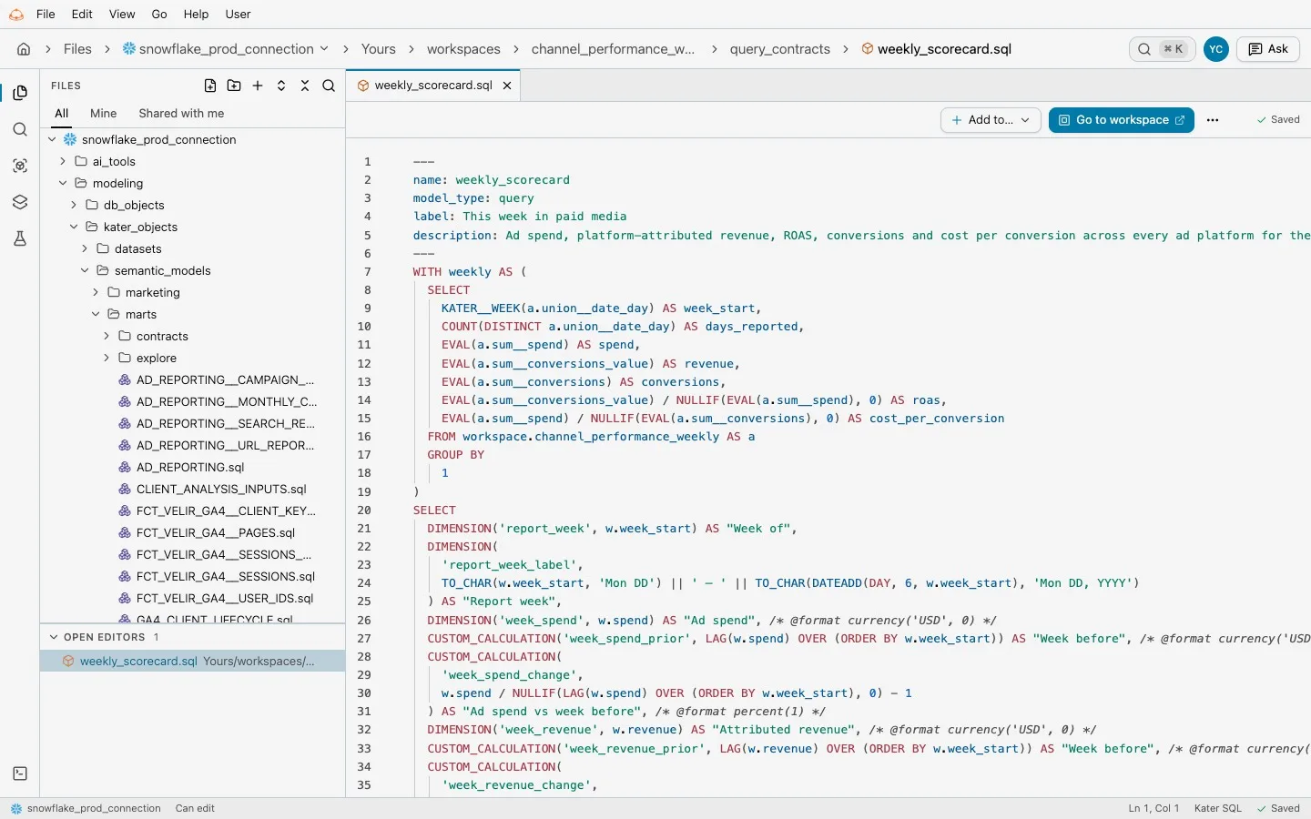Click the search icon in Files header
Screen dimensions: 1311x819
coord(329,86)
